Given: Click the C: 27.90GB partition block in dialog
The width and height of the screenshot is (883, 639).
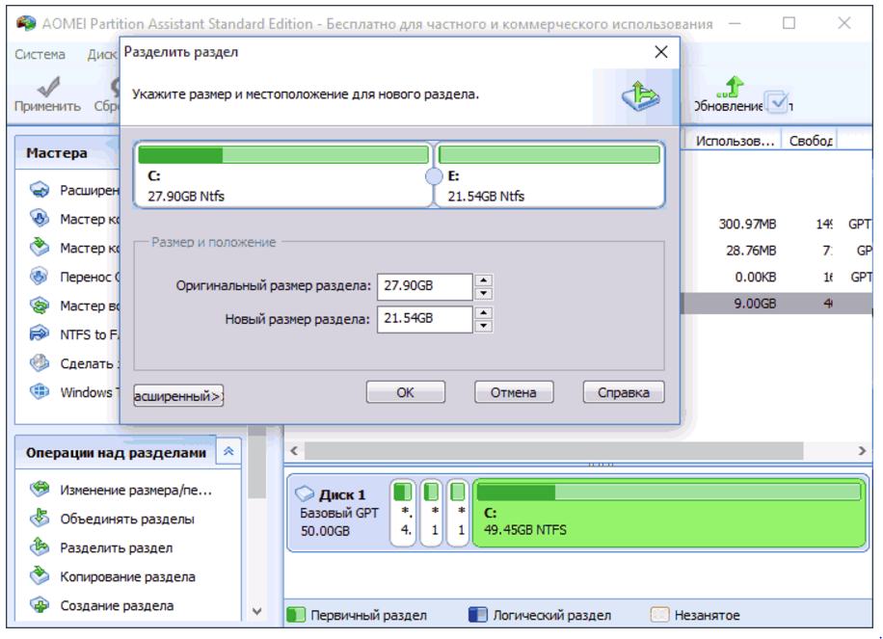Looking at the screenshot, I should 283,174.
